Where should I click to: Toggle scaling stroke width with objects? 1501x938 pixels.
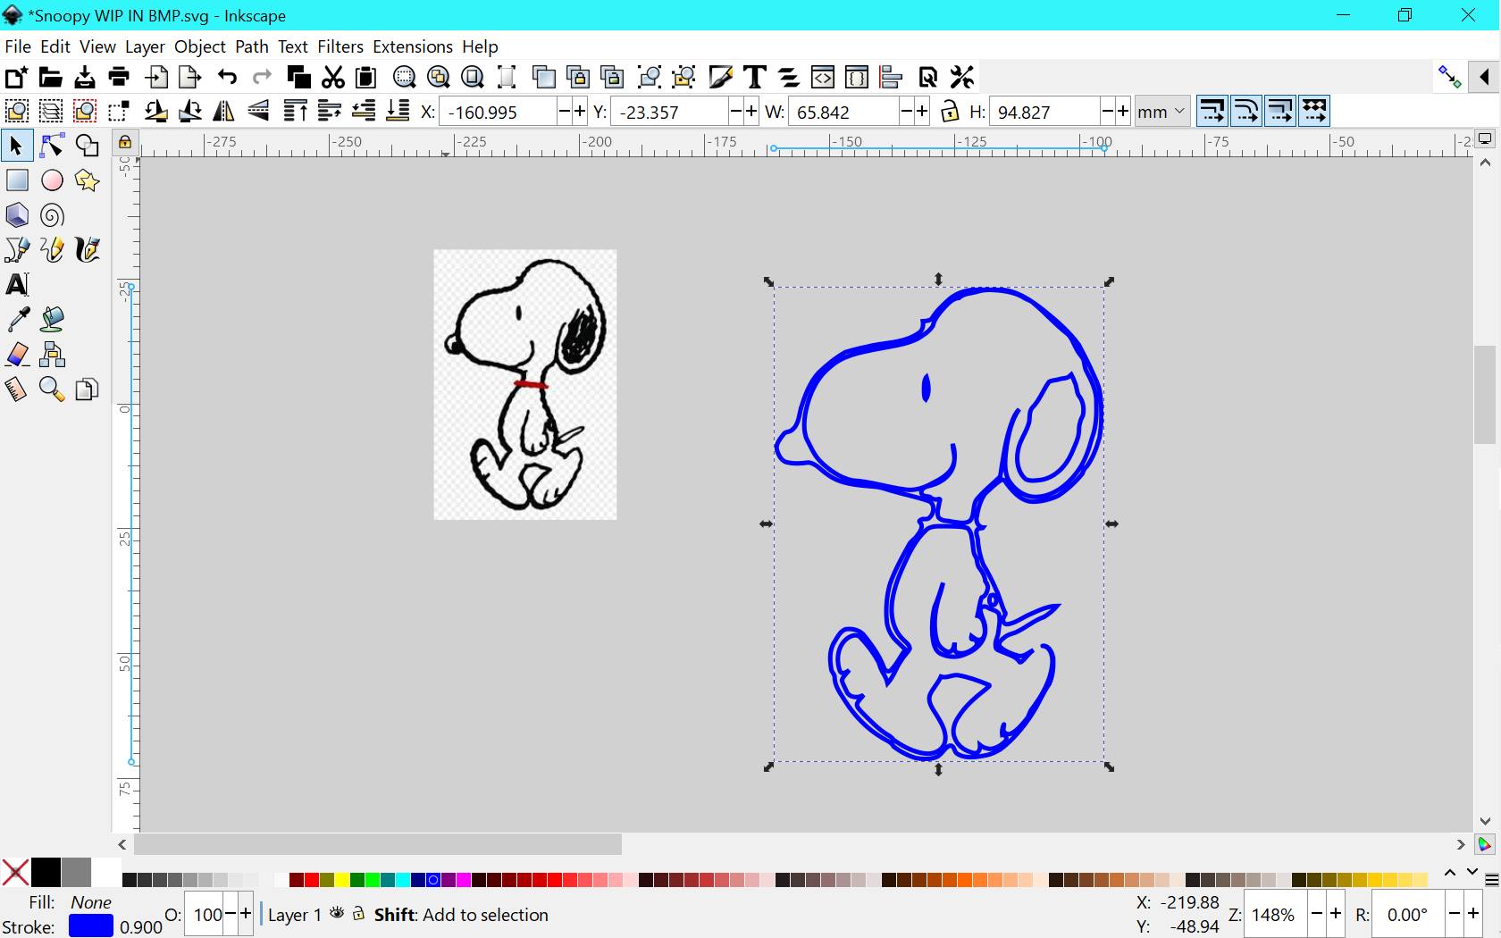pos(1212,112)
